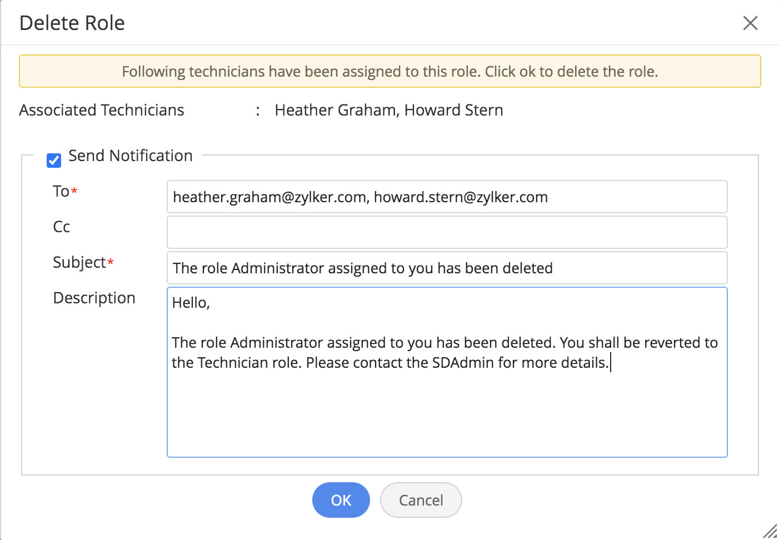Click inside the Description text area
This screenshot has height=540, width=779.
pyautogui.click(x=447, y=372)
